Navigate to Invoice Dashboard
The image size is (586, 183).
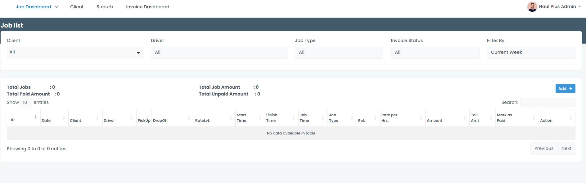(147, 7)
